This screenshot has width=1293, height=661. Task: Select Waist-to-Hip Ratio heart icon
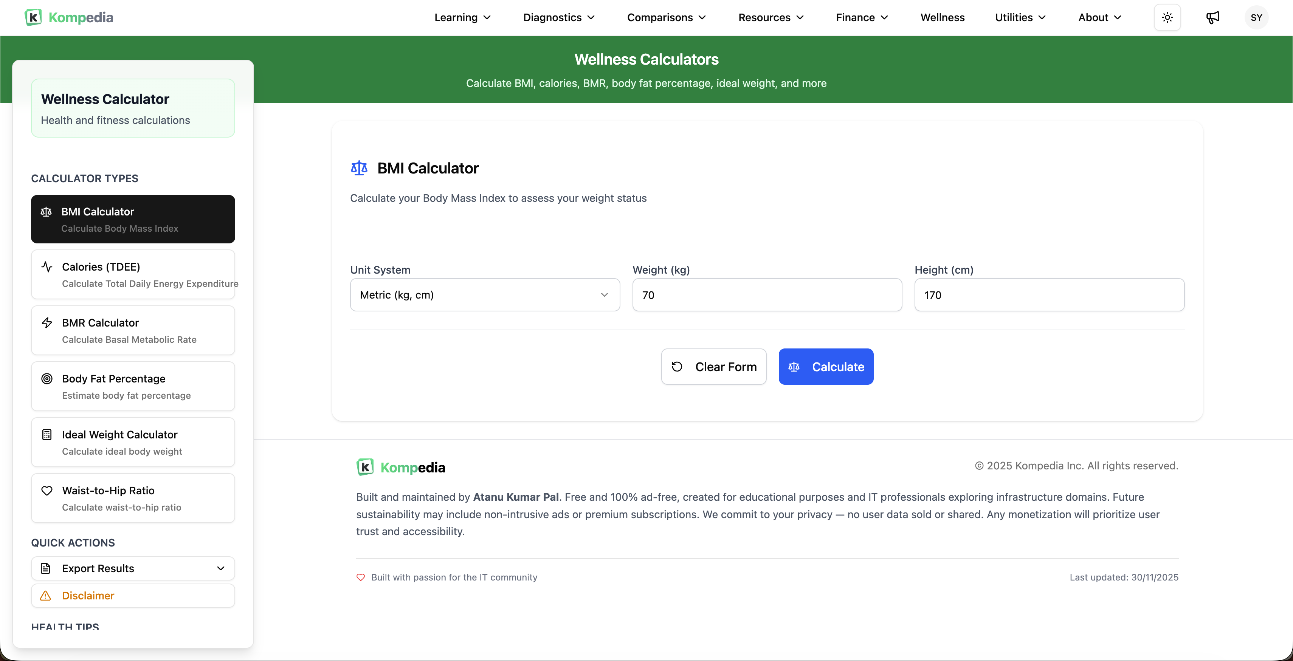pyautogui.click(x=47, y=491)
